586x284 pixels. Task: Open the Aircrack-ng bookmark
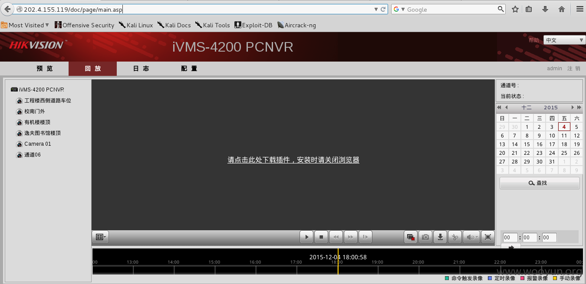click(x=297, y=25)
